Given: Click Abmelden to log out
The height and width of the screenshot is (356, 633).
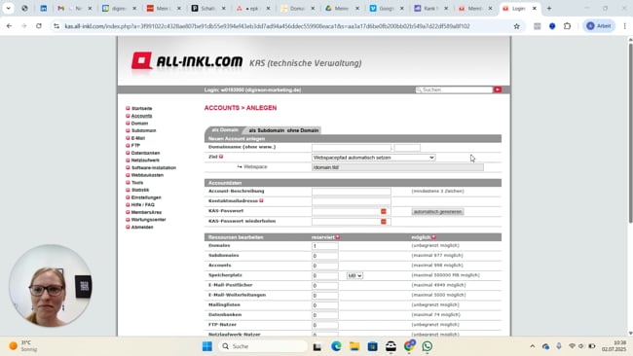Looking at the screenshot, I should coord(142,227).
